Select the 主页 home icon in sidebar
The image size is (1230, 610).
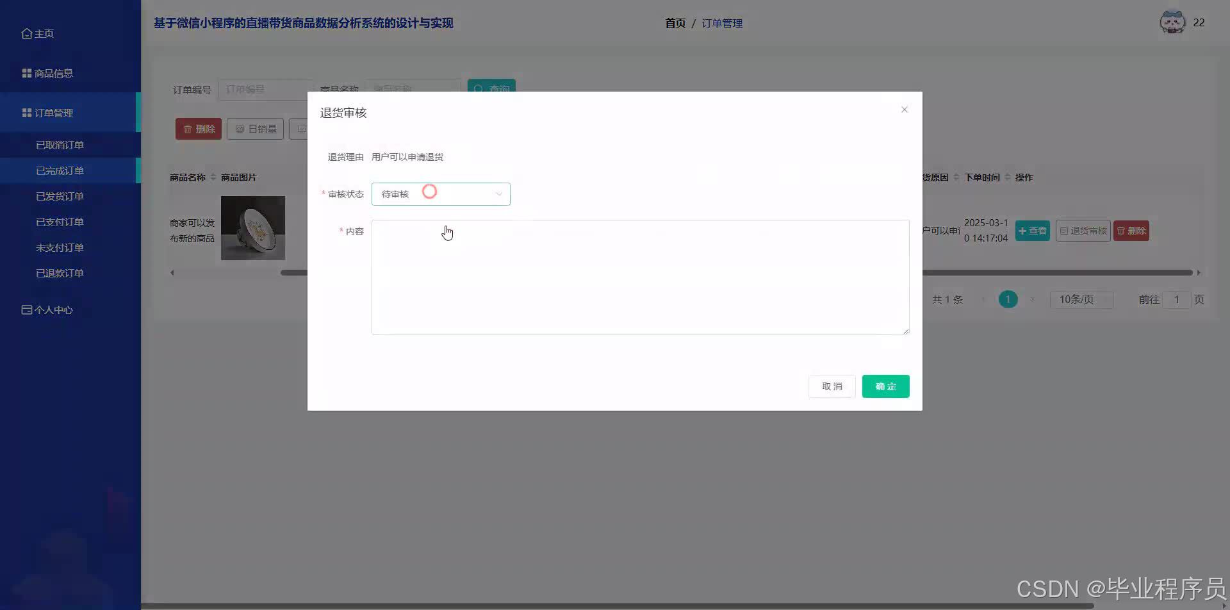pos(27,33)
